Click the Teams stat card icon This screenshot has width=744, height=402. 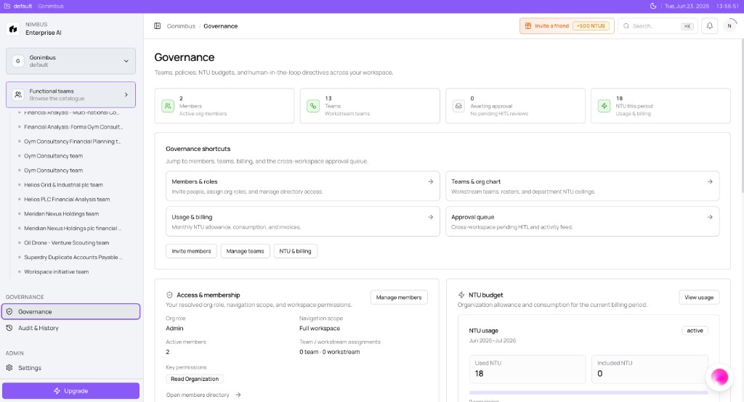click(x=313, y=106)
